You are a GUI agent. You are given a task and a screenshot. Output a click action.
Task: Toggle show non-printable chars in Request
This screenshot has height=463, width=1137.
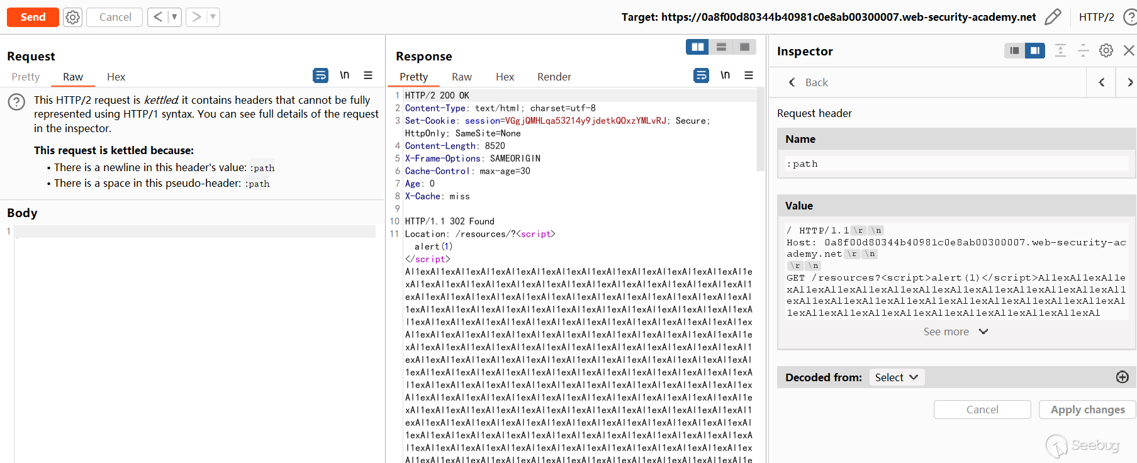345,75
